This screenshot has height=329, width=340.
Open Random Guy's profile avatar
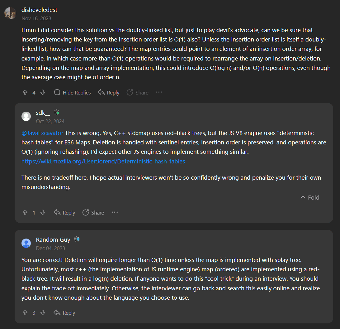click(x=26, y=243)
